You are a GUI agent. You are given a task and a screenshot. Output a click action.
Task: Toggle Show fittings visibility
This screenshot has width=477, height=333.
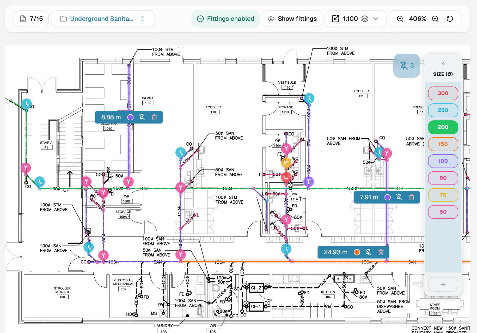[292, 18]
